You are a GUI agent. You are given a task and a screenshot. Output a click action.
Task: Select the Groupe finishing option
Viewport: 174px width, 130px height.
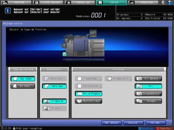click(148, 101)
